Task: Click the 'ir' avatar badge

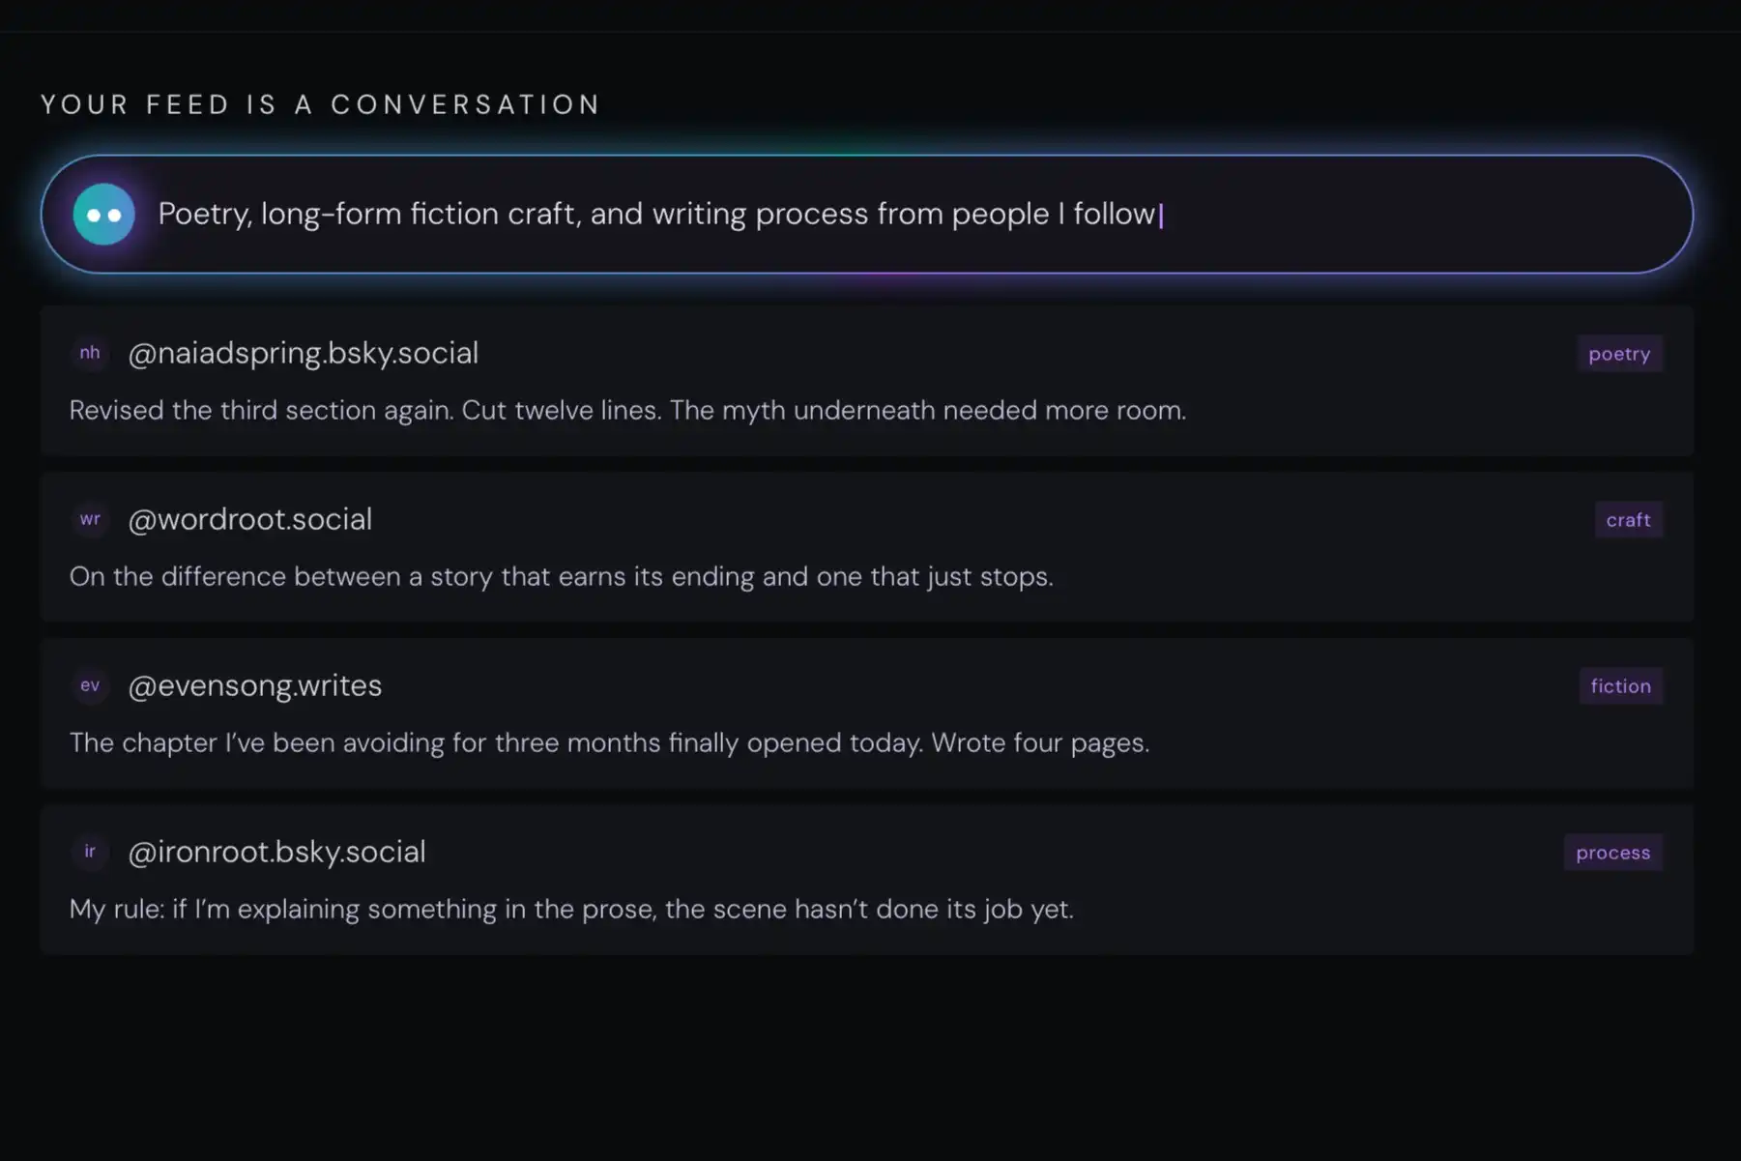Action: click(90, 852)
